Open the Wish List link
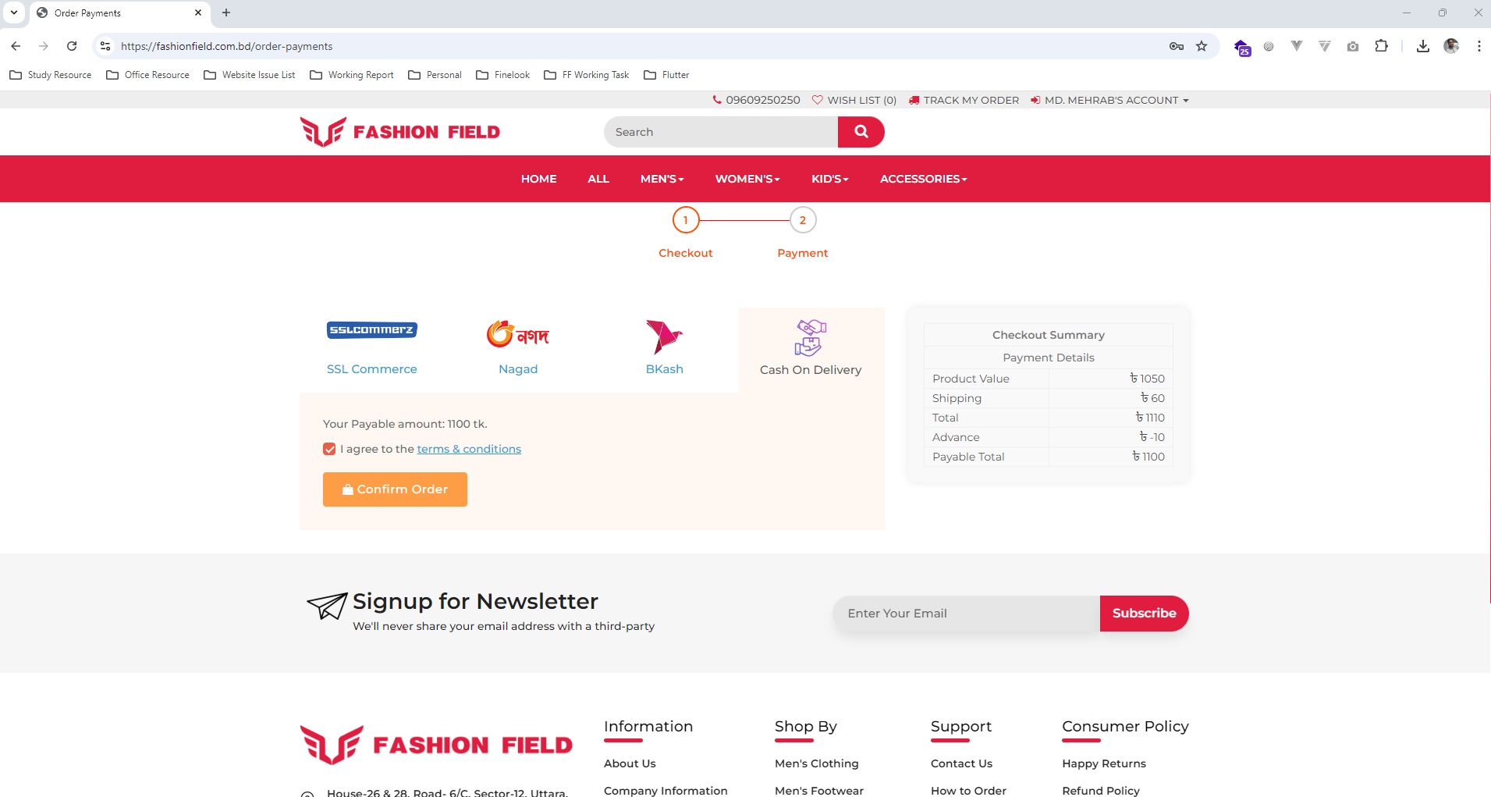 tap(854, 100)
